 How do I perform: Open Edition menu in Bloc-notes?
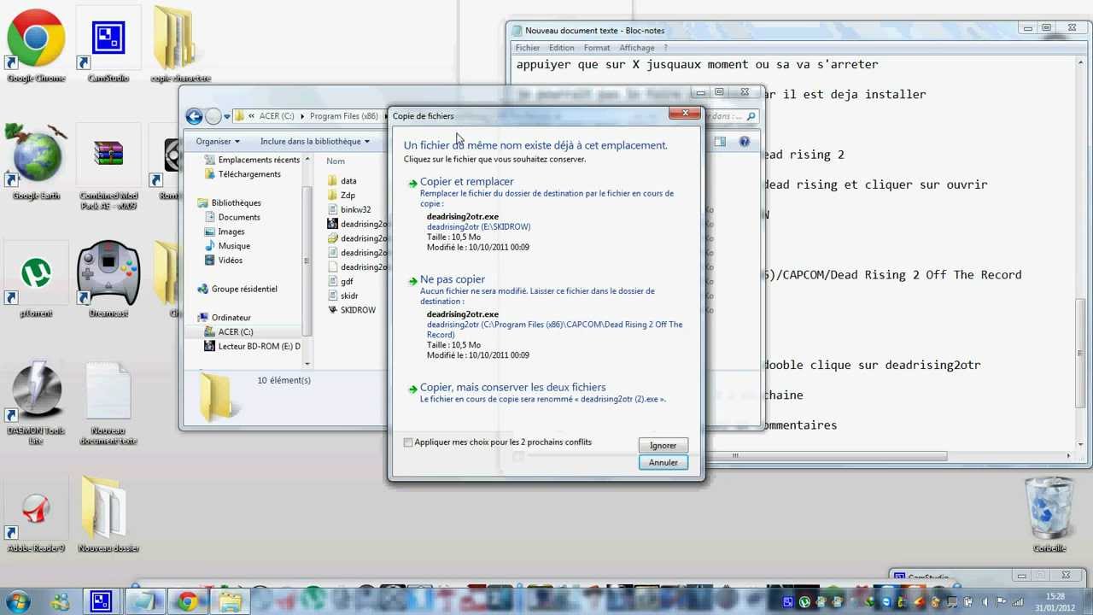(561, 48)
